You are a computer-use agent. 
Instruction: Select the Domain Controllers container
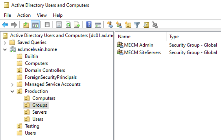(x=45, y=70)
